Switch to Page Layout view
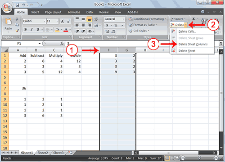Viewport: 225px width, 162px height. (172, 158)
